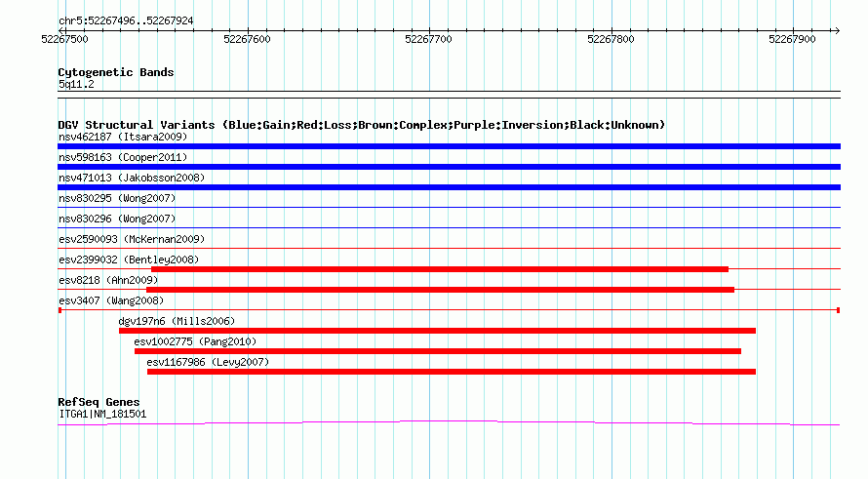Viewport: 868px width, 479px height.
Task: Click the chr5:52267496..52267924 region label
Action: point(126,21)
